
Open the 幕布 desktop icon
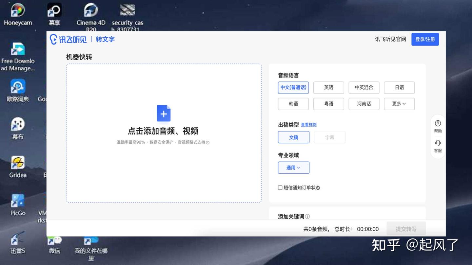coord(18,128)
